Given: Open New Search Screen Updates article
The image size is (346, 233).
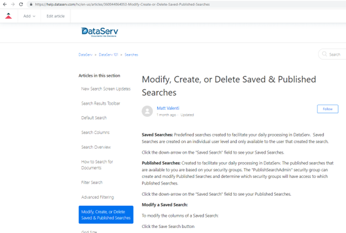Looking at the screenshot, I should click(x=106, y=89).
